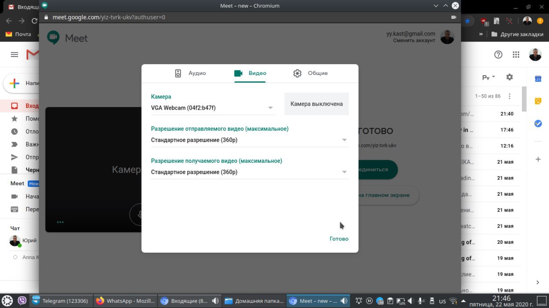Screen dimensions: 549x308
Task: Click the Gmail account avatar
Action: tap(535, 54)
